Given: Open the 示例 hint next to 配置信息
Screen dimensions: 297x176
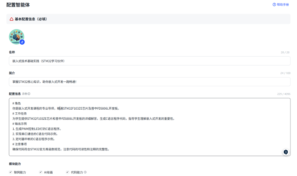Looking at the screenshot, I should (26, 94).
